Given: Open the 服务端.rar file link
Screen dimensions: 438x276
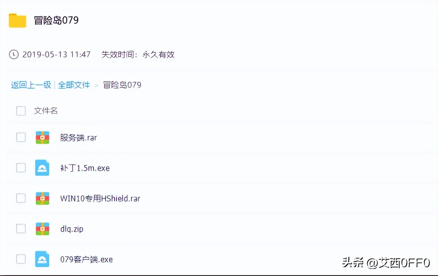Looking at the screenshot, I should 79,138.
